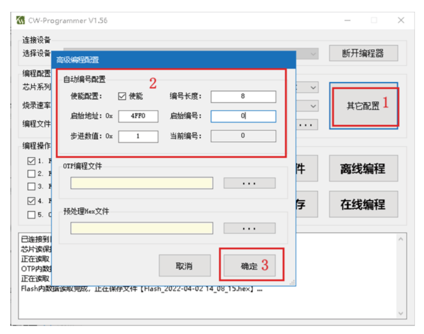Click the 起始编号 input field
Screen dimensions: 424x334
click(x=243, y=116)
